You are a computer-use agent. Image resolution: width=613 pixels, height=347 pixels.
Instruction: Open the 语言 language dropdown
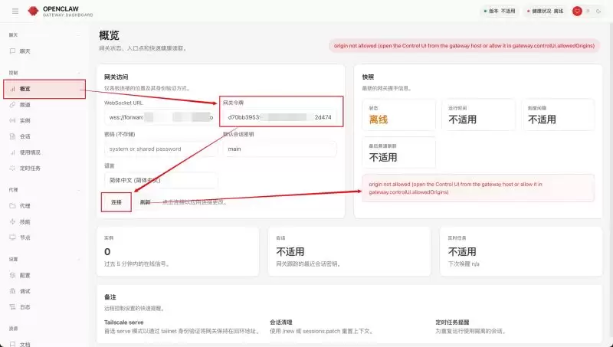coord(161,181)
